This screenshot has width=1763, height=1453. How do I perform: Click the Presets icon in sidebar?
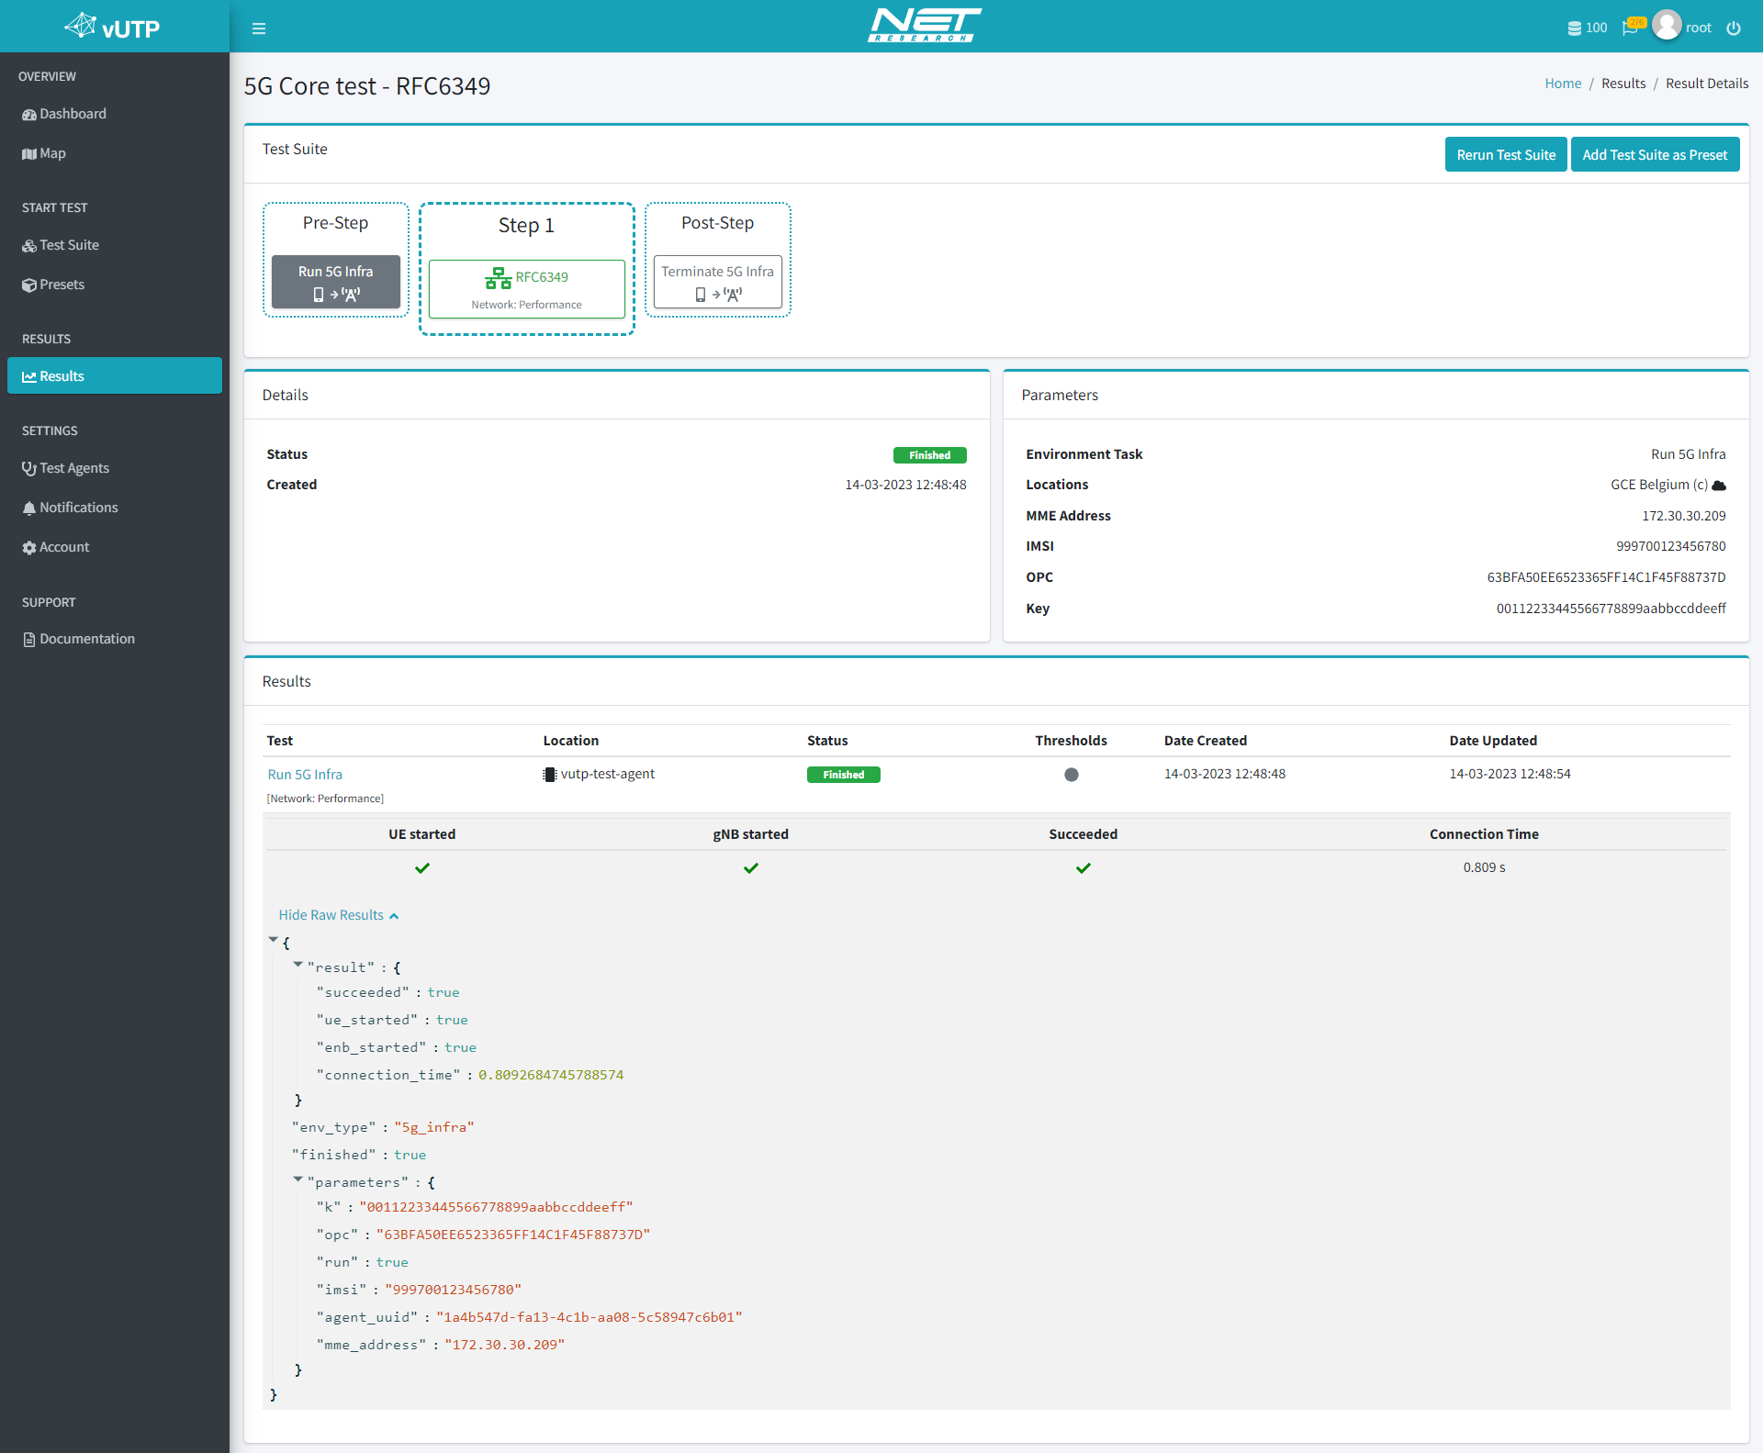[x=28, y=284]
